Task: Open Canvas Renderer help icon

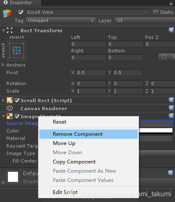Action: click(x=171, y=108)
